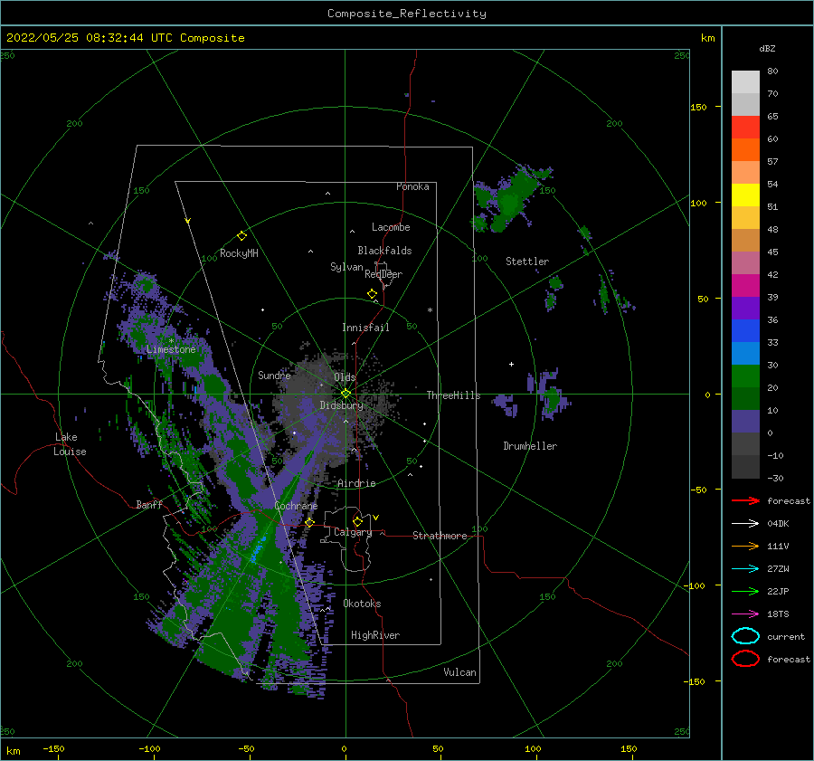Click the blue echo core southwest of Cochrane

[259, 548]
